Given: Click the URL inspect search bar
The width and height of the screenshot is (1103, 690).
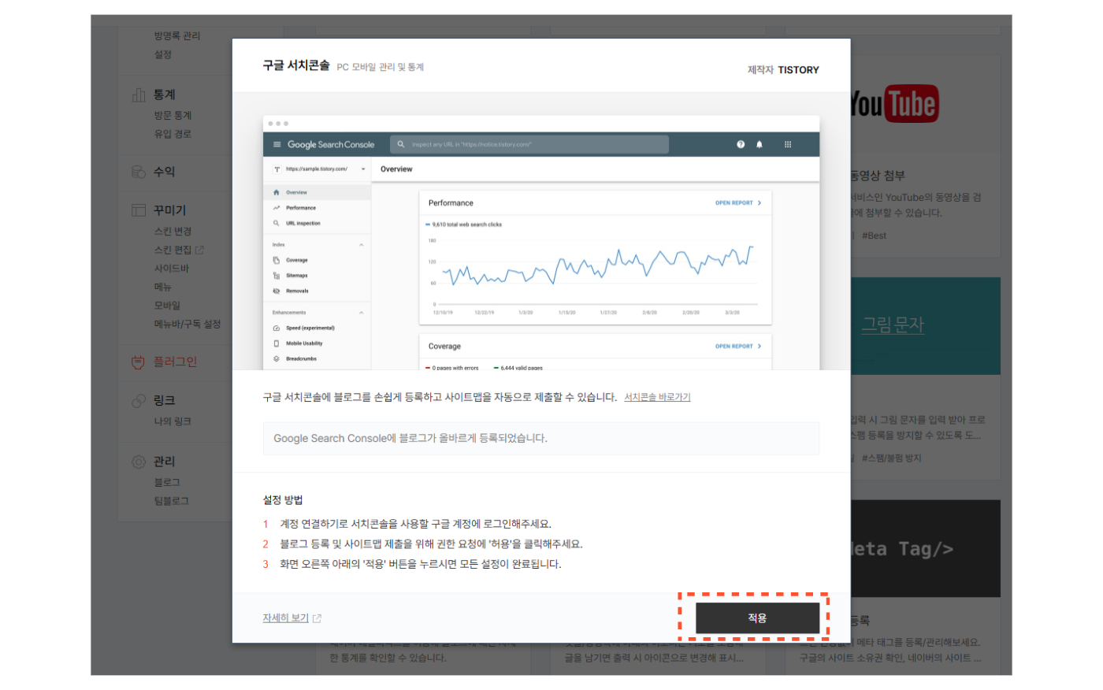Looking at the screenshot, I should point(529,144).
